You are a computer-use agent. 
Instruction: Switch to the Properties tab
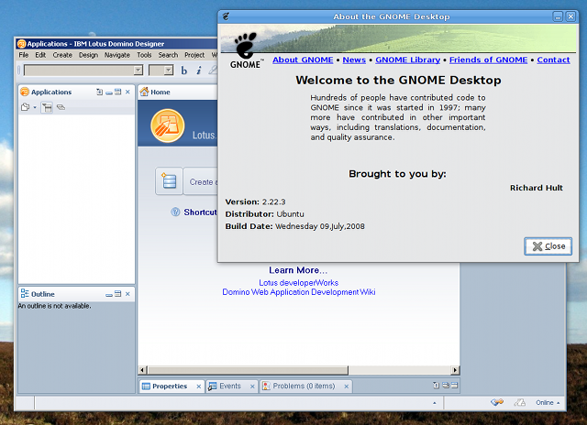[170, 387]
